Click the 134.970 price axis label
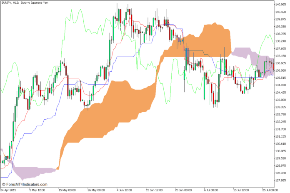This screenshot has width=290, height=193. pyautogui.click(x=281, y=85)
